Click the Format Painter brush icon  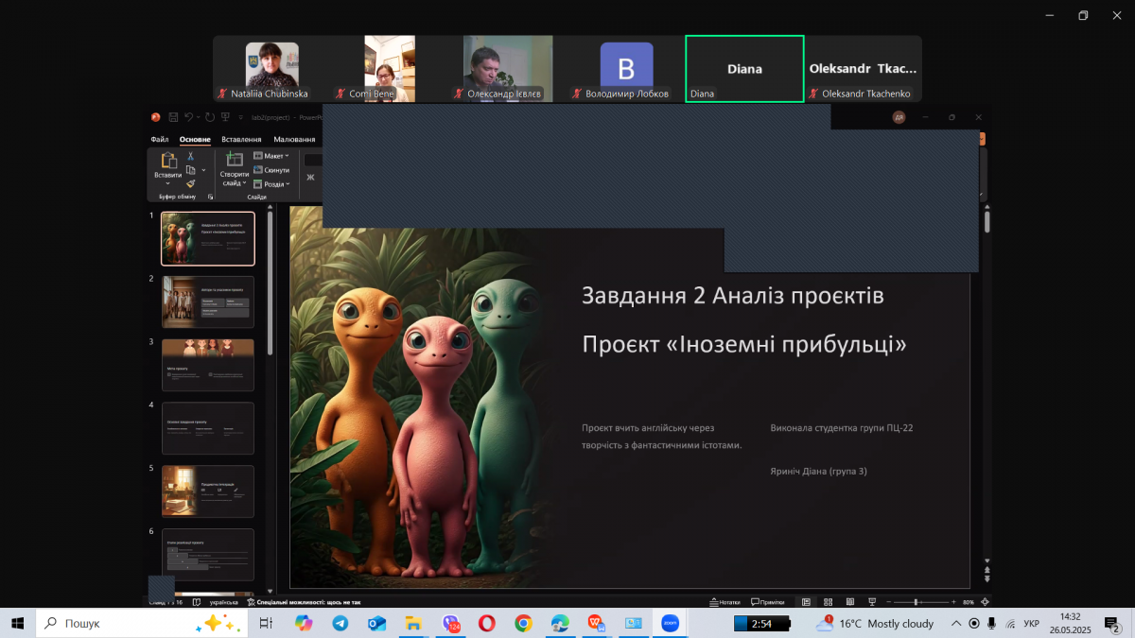click(190, 183)
